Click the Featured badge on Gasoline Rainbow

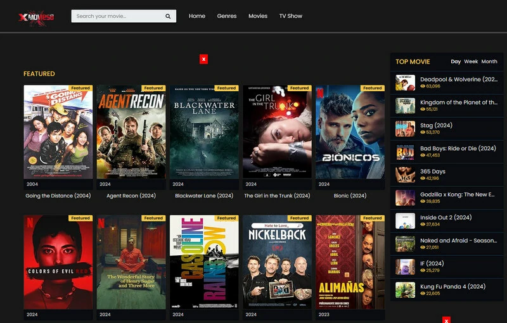click(x=227, y=218)
